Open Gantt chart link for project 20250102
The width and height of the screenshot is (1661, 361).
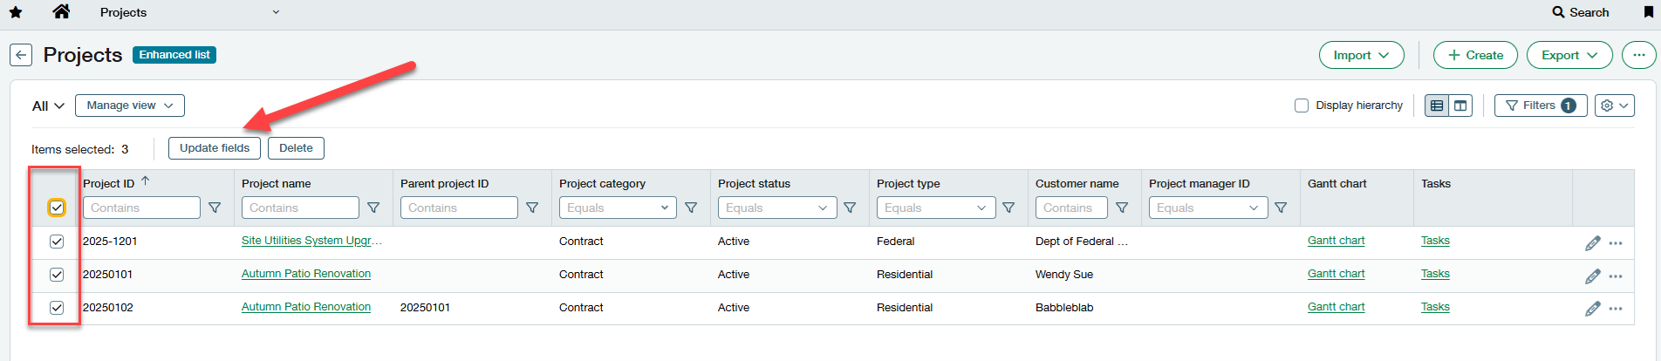click(1336, 307)
